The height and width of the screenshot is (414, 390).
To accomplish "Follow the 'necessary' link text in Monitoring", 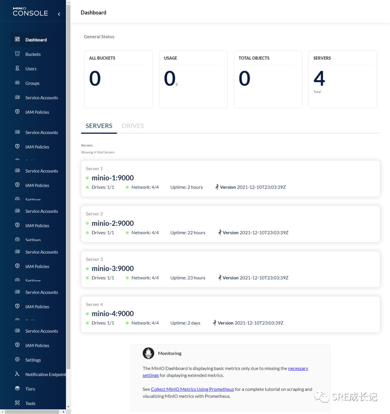I will coord(298,368).
